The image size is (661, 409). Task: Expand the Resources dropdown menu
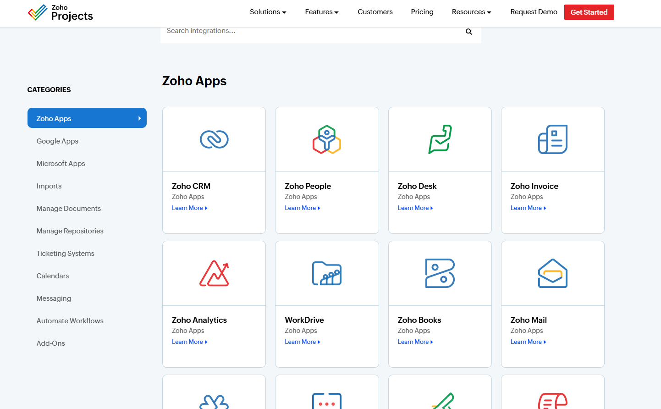(x=471, y=12)
